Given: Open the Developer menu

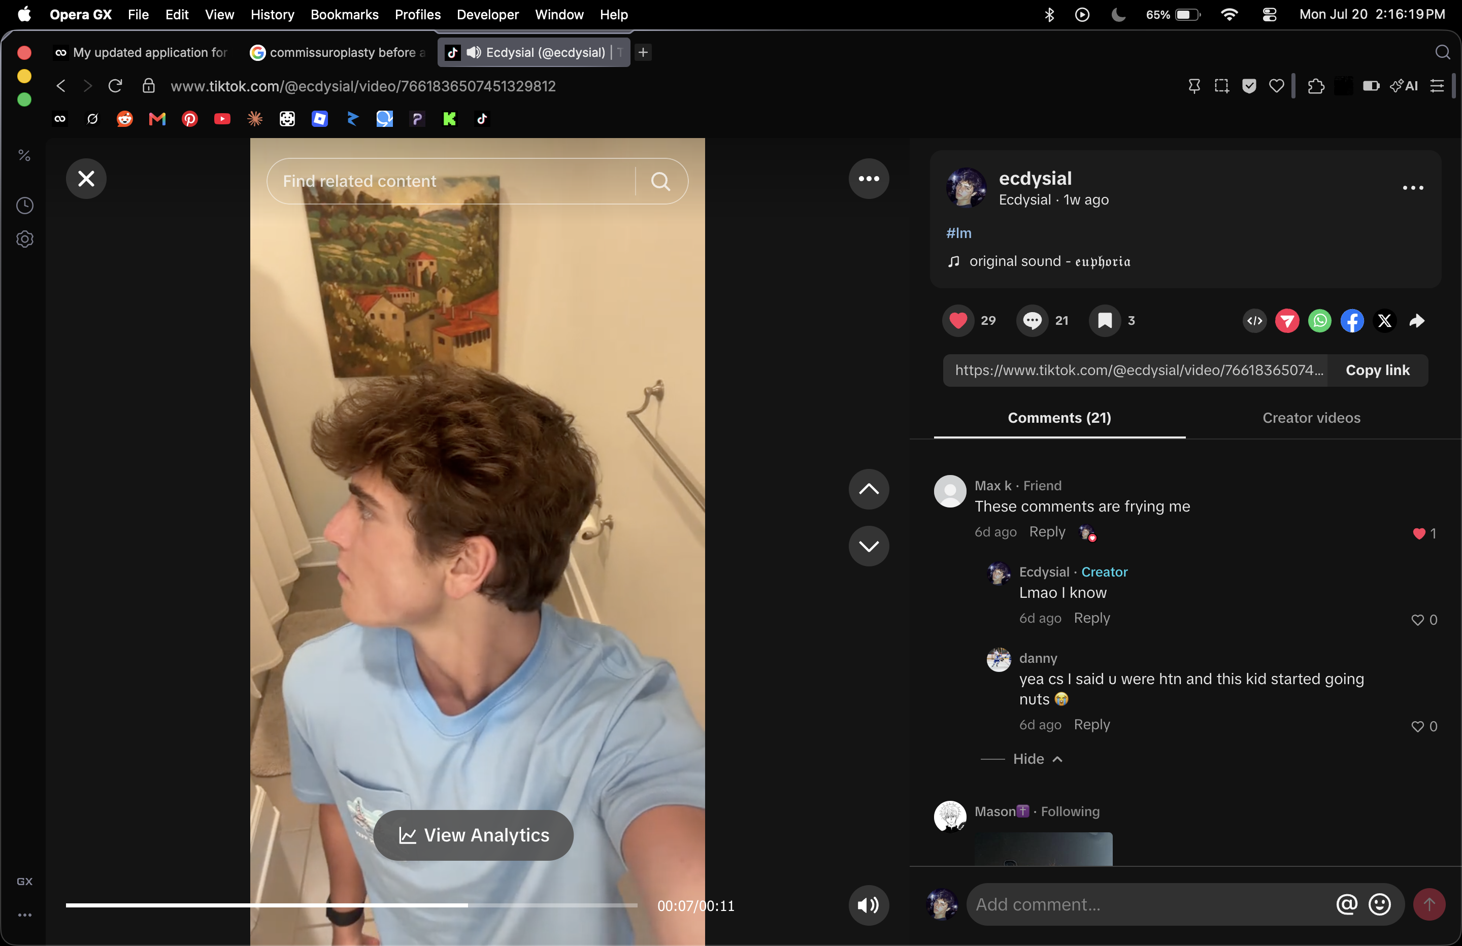Looking at the screenshot, I should [487, 14].
